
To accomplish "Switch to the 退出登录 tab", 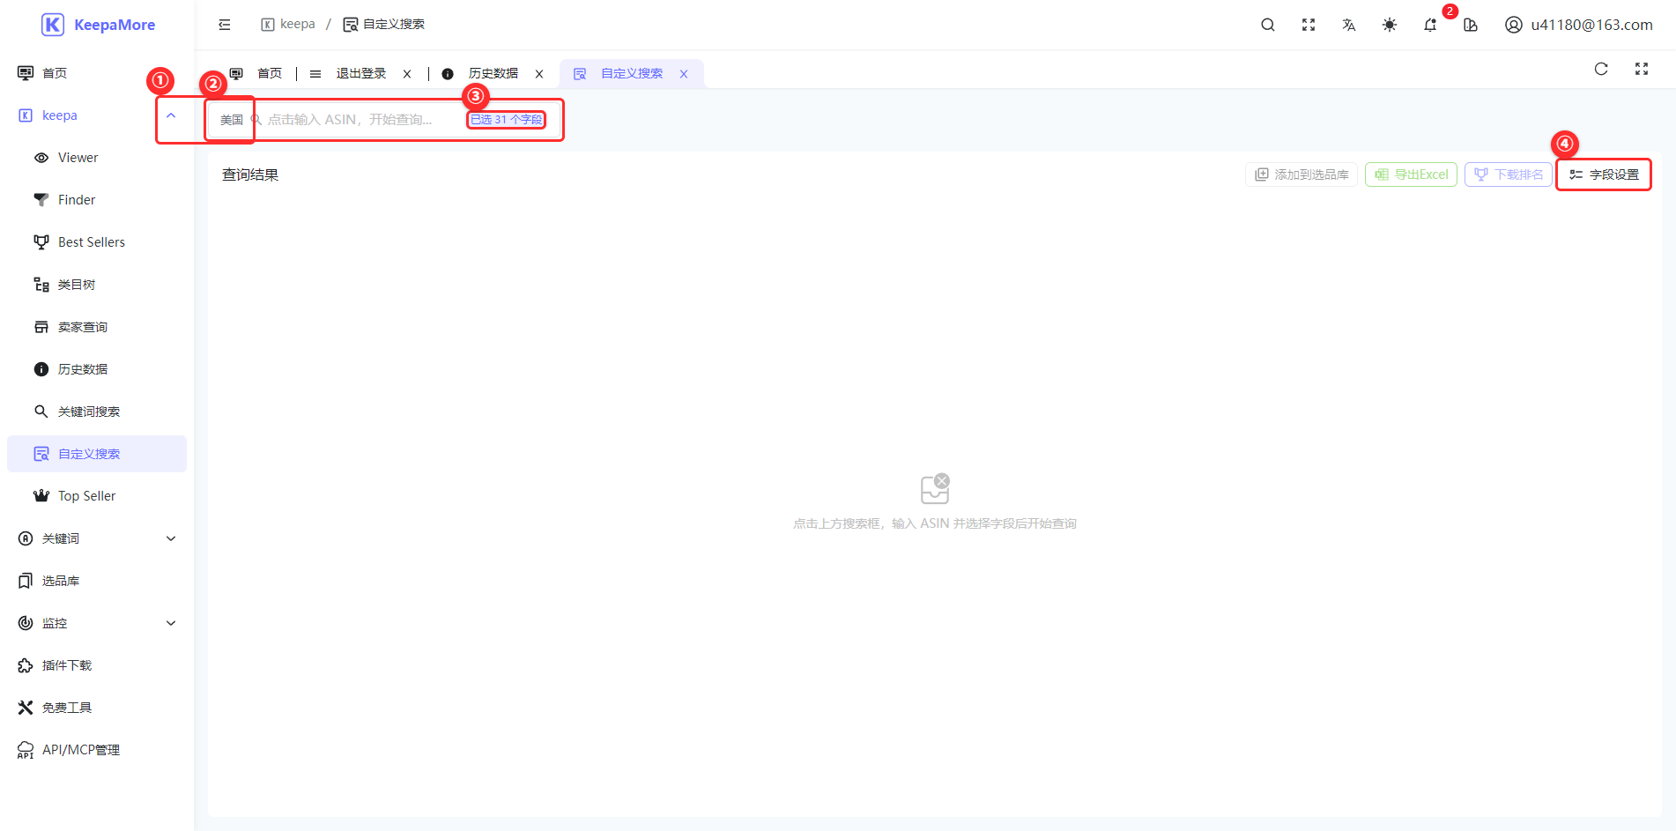I will [x=360, y=74].
